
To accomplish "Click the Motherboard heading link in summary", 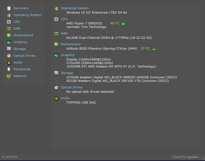I will pos(71,44).
